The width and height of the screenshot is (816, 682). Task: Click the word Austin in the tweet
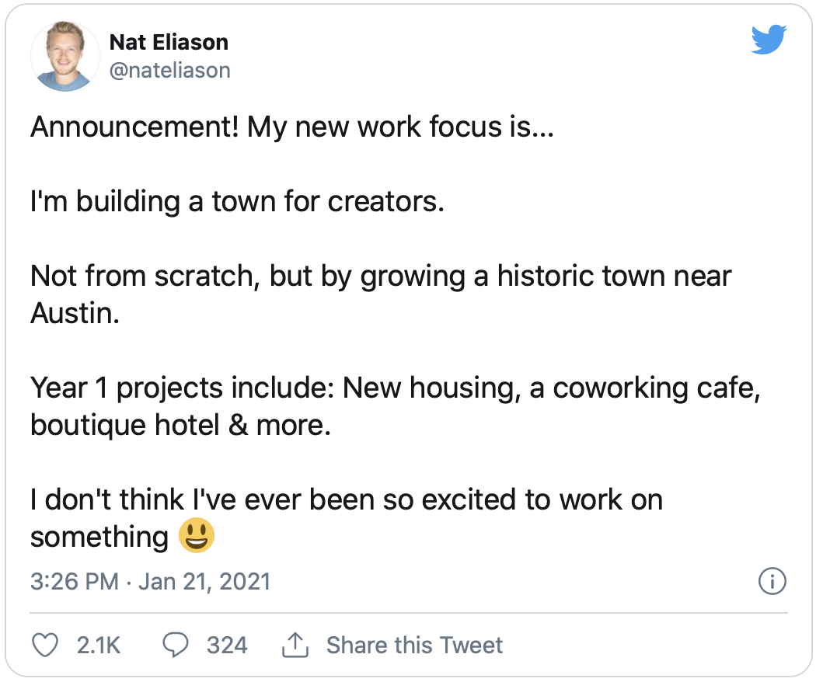click(75, 313)
